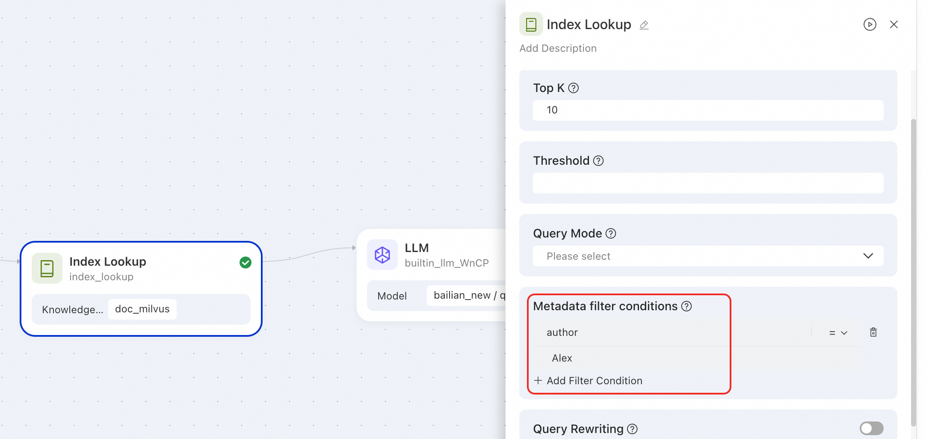Click the Index Lookup node book icon

coord(47,268)
